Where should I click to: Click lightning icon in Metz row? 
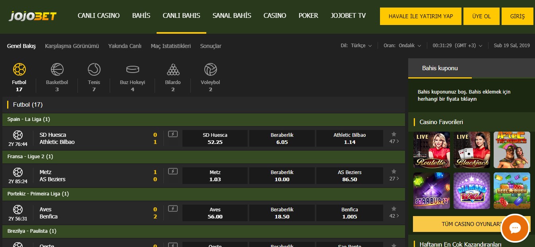coord(173,171)
